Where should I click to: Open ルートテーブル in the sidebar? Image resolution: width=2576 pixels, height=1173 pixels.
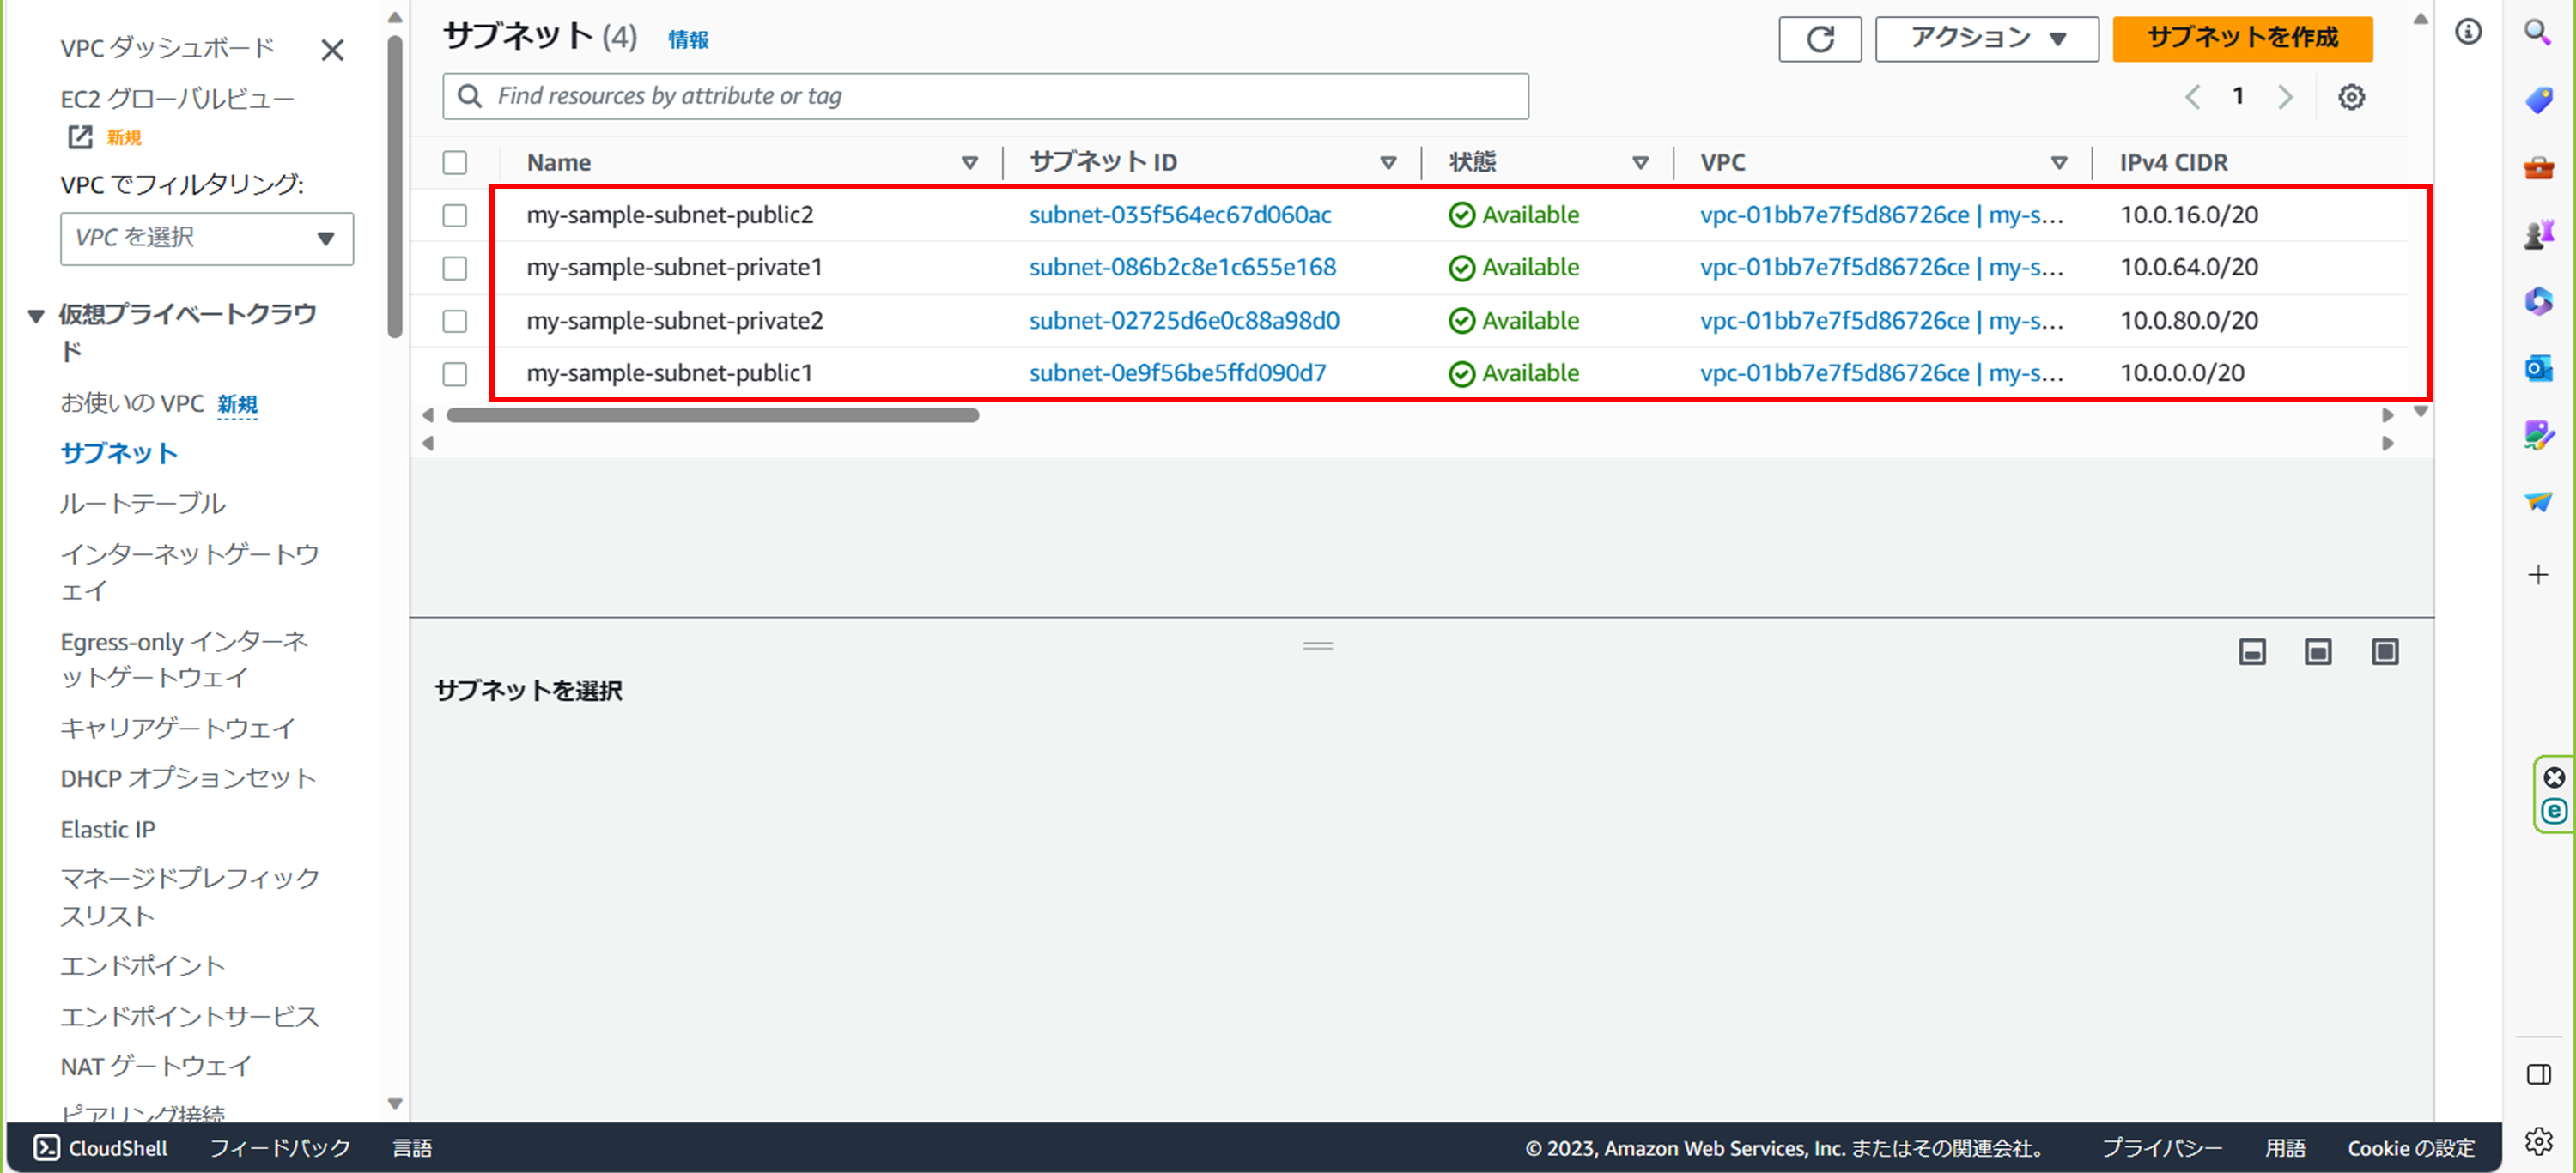(143, 504)
